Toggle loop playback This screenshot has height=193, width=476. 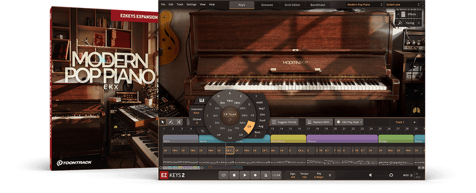pos(224,175)
